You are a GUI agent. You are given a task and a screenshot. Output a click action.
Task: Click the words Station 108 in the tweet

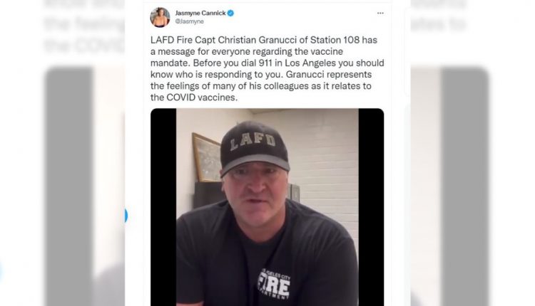click(x=335, y=40)
